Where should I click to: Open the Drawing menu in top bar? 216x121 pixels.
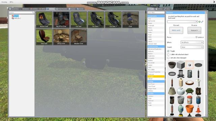coord(4,2)
